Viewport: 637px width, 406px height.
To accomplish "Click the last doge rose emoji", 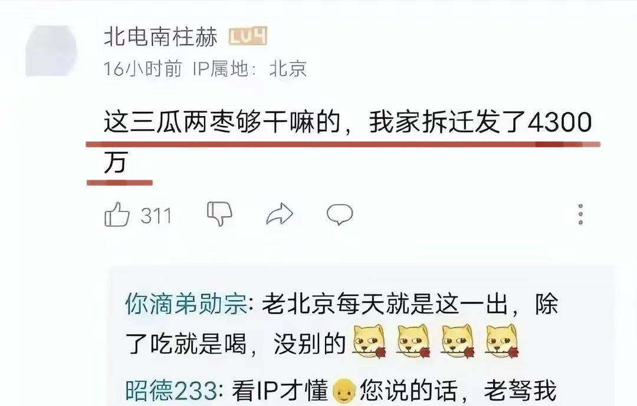I will pyautogui.click(x=503, y=341).
